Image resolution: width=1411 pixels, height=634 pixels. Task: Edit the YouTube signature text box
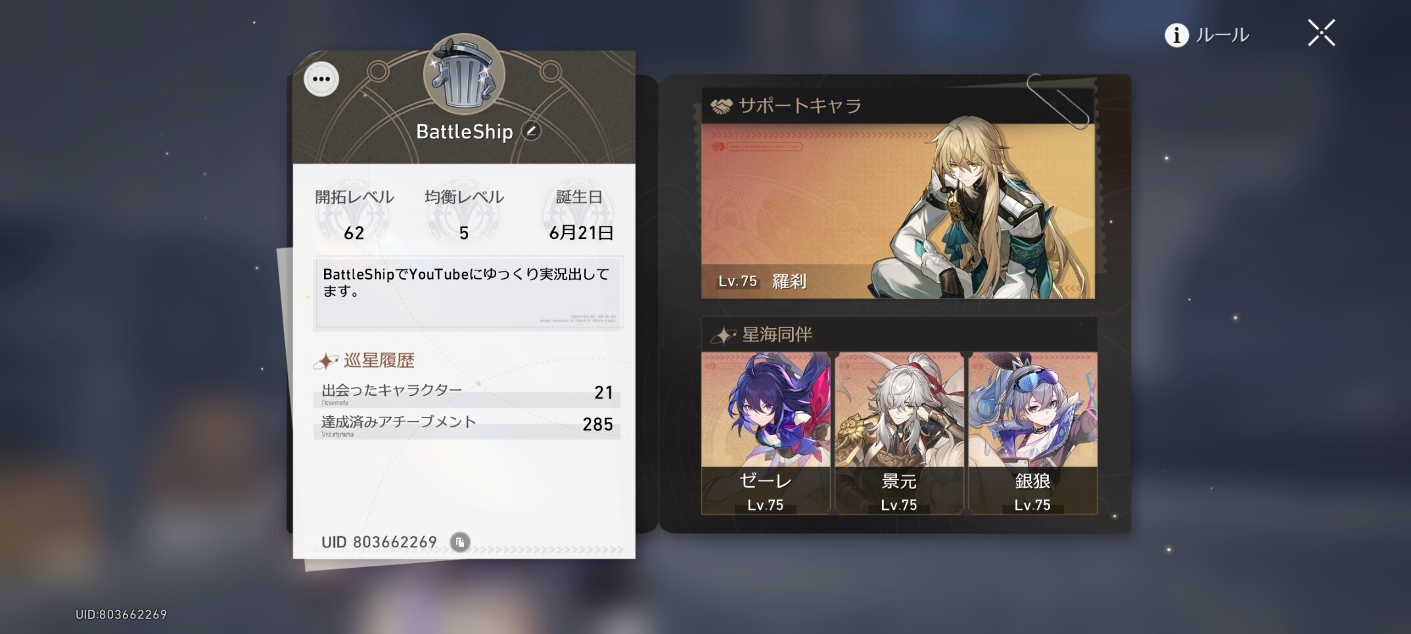pos(468,292)
